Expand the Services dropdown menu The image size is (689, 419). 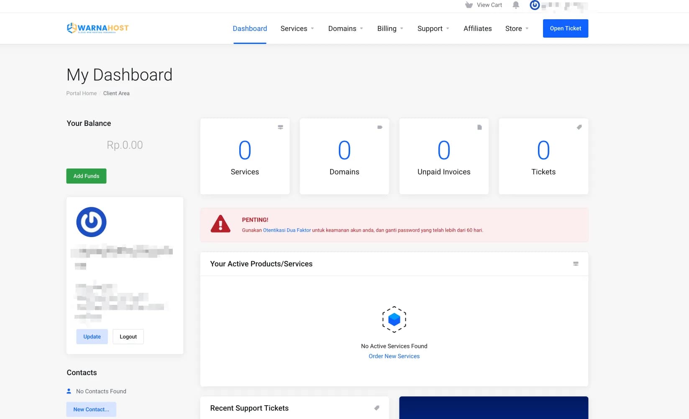click(x=297, y=28)
